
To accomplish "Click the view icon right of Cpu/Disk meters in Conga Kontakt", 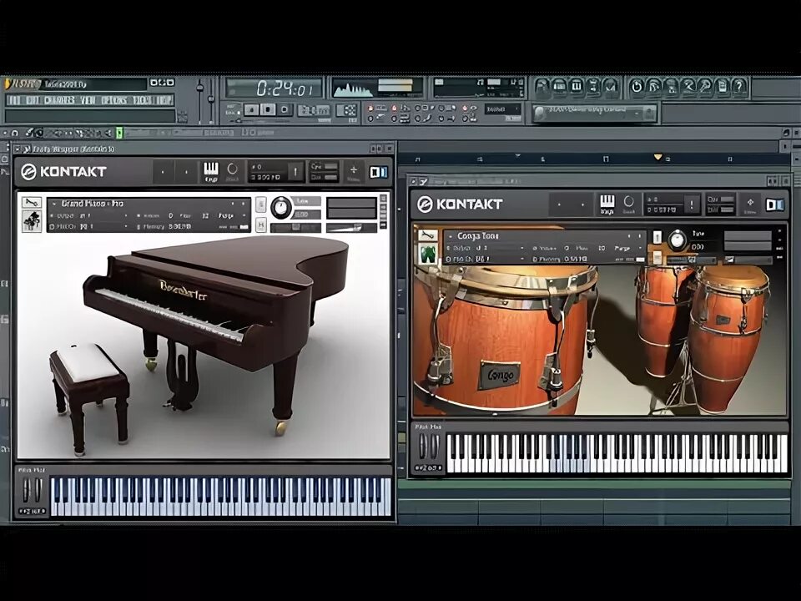I will coord(750,205).
